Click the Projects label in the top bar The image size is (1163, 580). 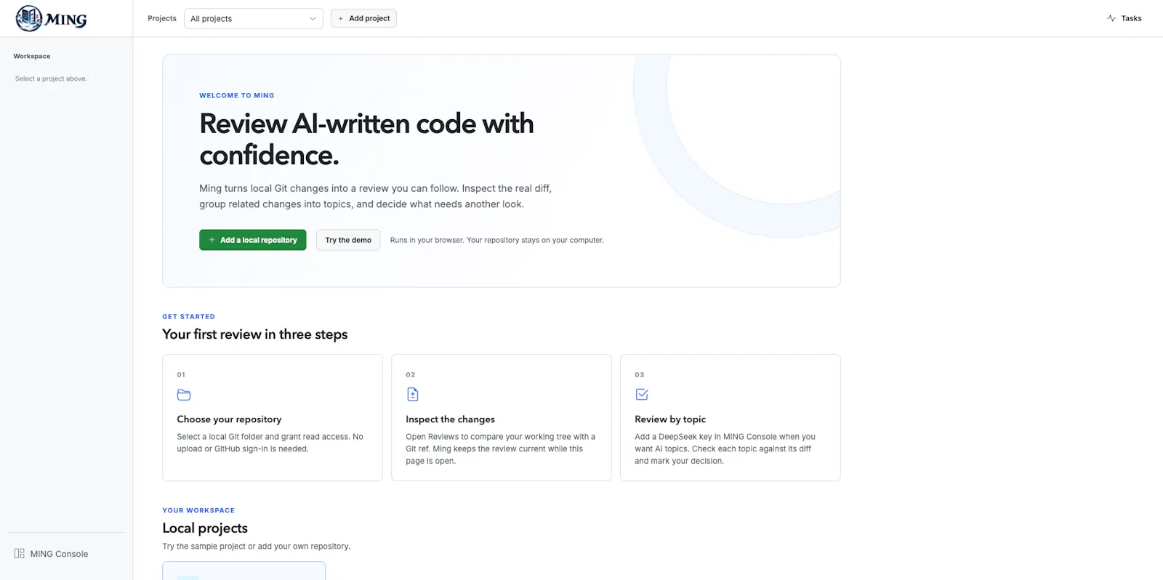[162, 19]
